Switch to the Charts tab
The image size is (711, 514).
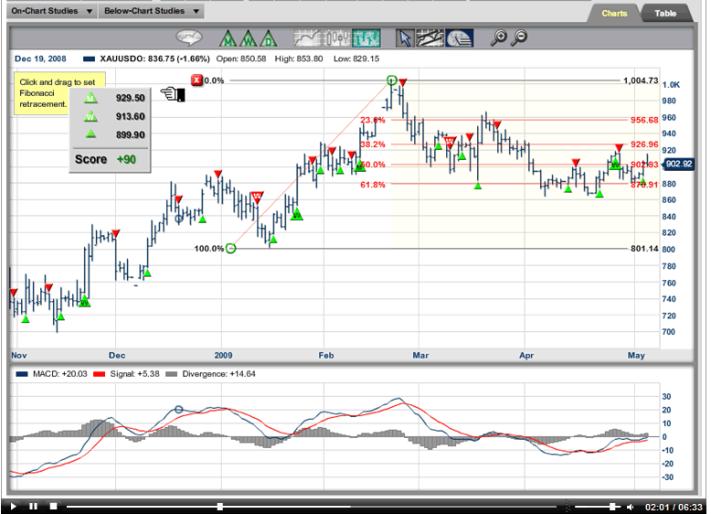pyautogui.click(x=614, y=14)
